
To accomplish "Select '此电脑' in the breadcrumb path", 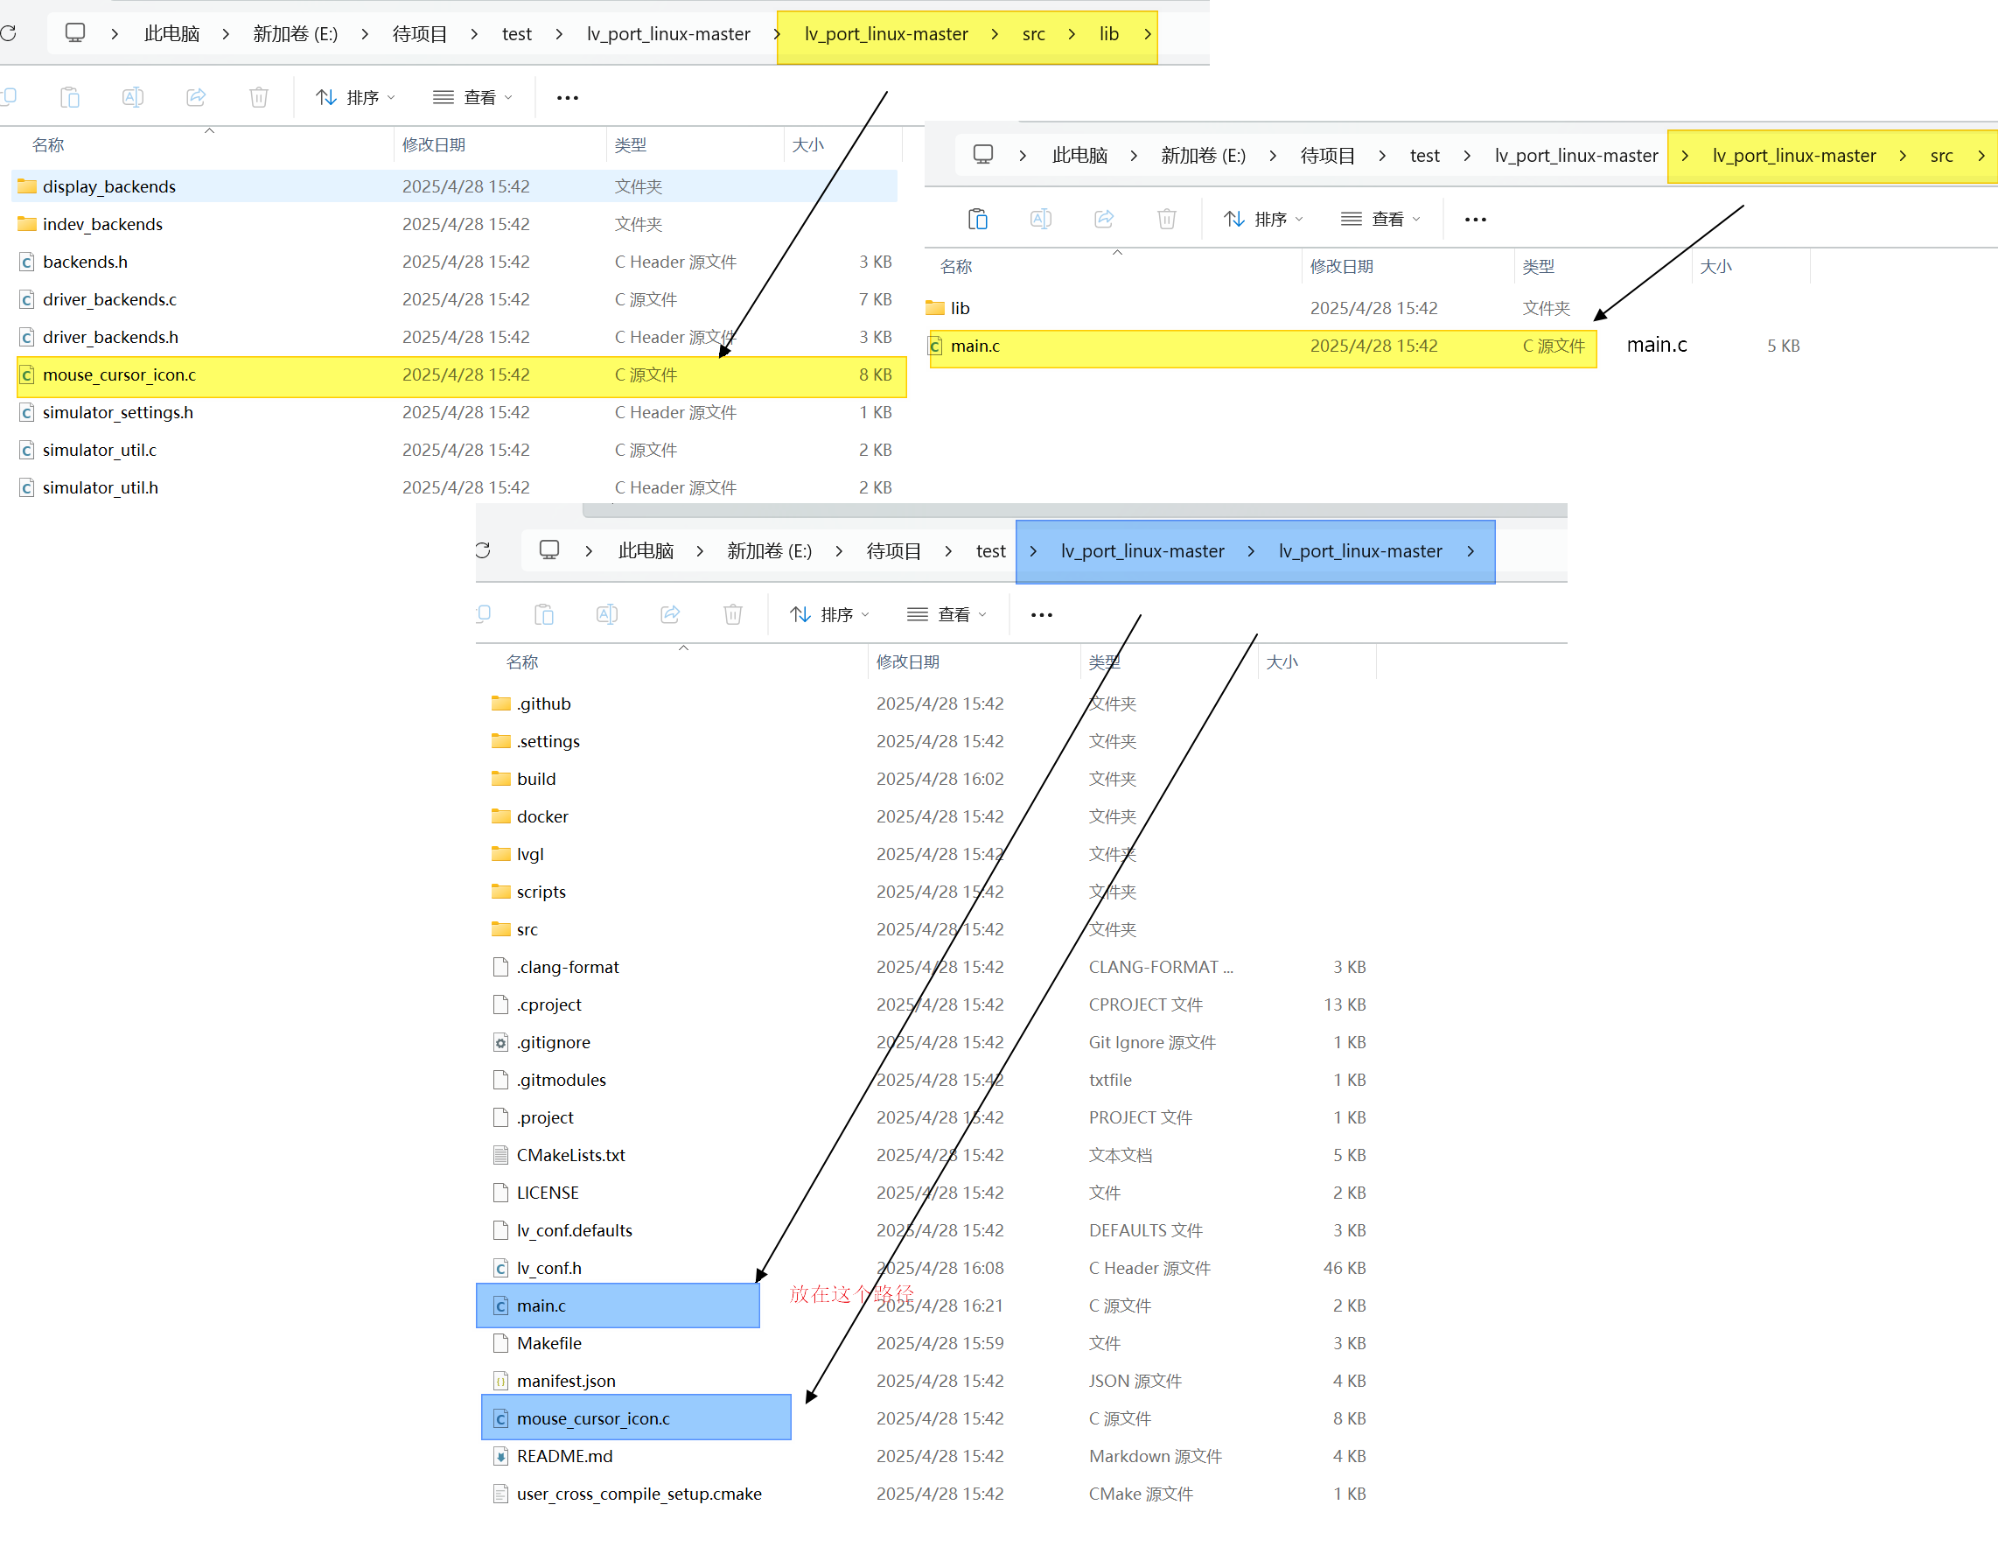I will tap(172, 34).
